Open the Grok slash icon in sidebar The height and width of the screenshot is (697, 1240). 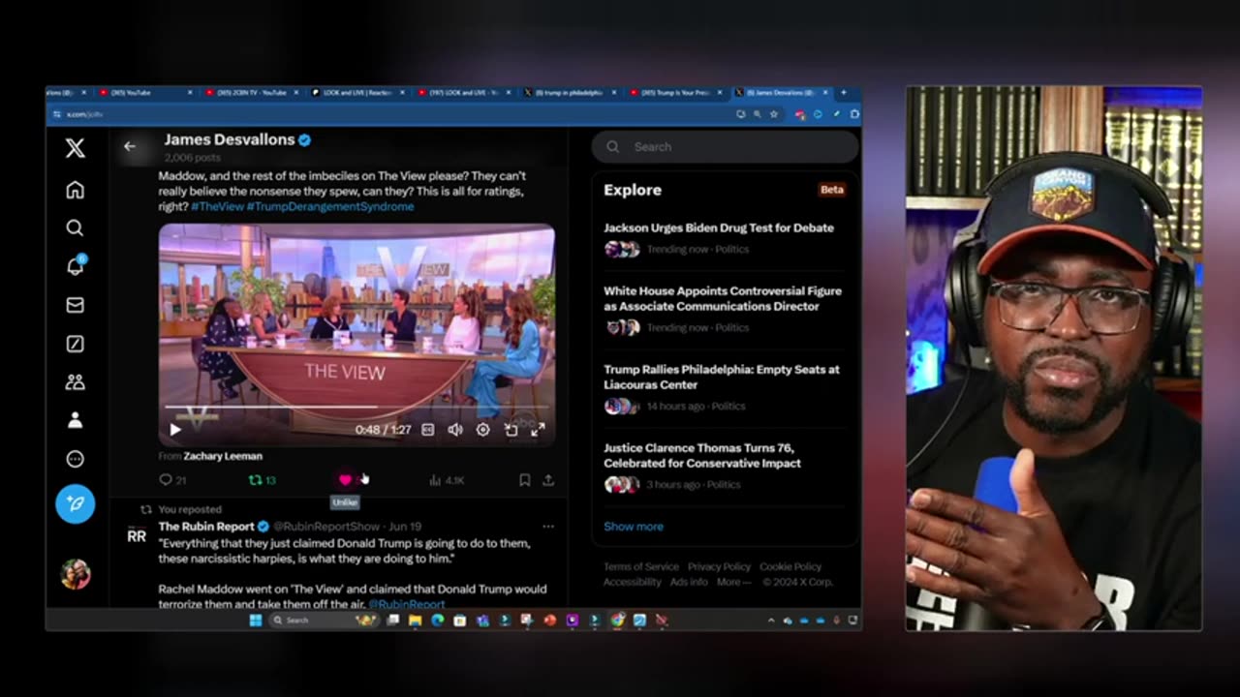[75, 344]
